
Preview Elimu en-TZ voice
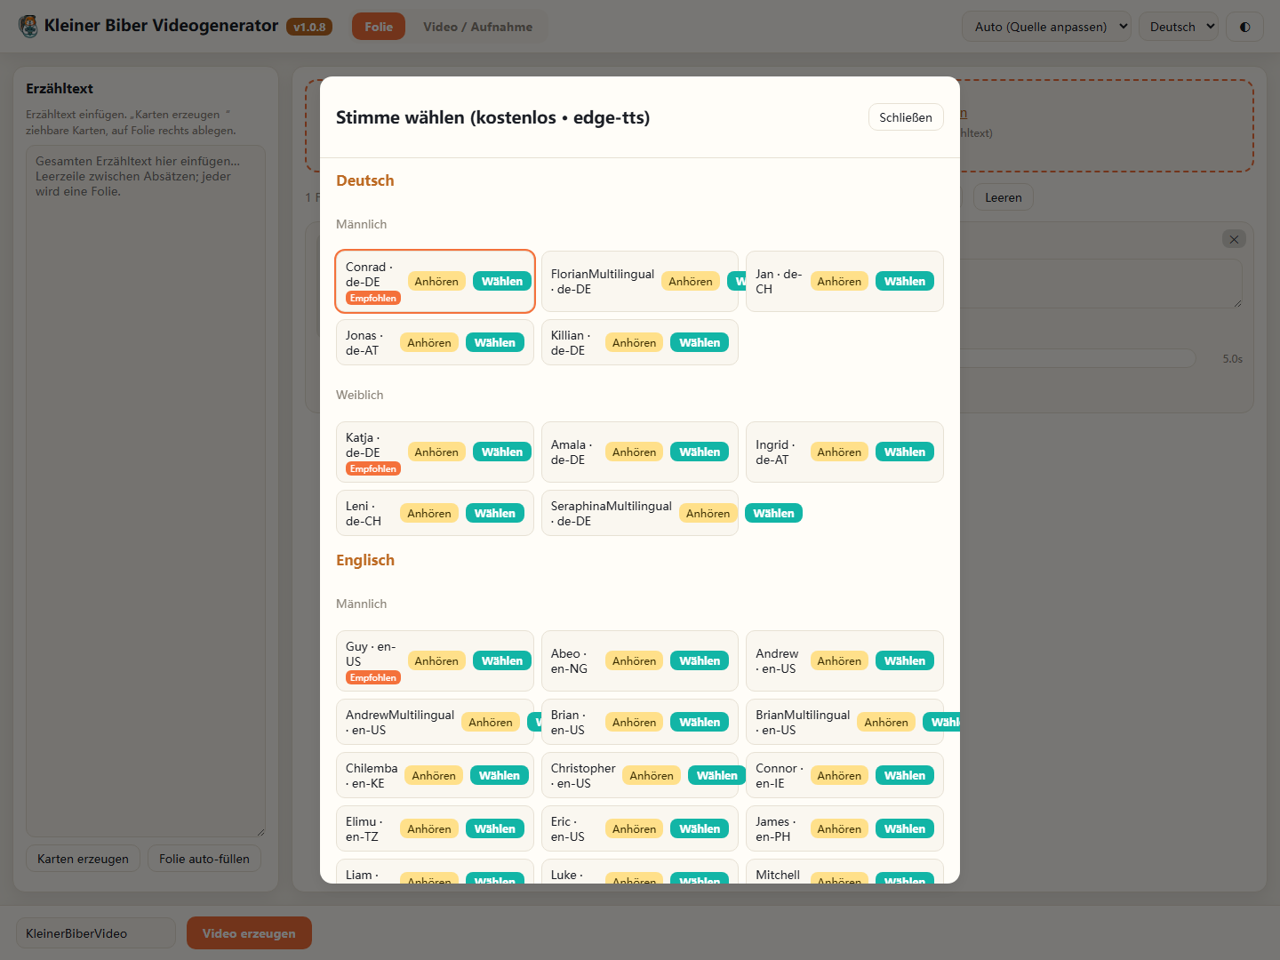429,829
